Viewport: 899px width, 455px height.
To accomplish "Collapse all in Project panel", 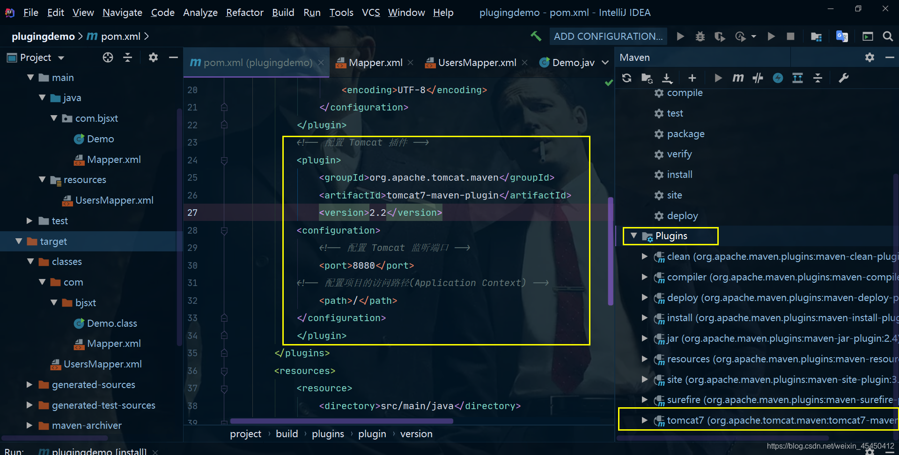I will tap(127, 57).
